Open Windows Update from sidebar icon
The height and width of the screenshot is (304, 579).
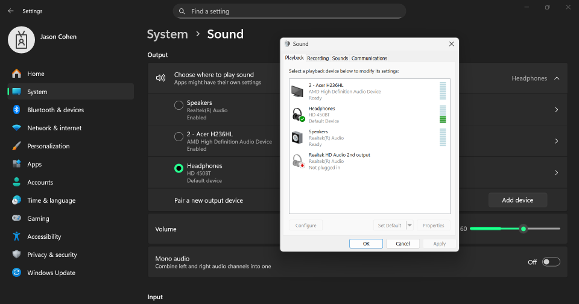click(x=16, y=273)
